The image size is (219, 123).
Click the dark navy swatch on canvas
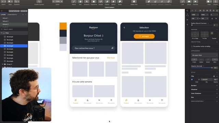point(63,33)
